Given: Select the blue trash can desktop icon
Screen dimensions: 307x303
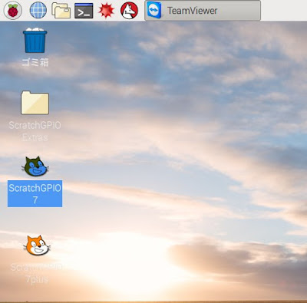Looking at the screenshot, I should click(x=35, y=40).
